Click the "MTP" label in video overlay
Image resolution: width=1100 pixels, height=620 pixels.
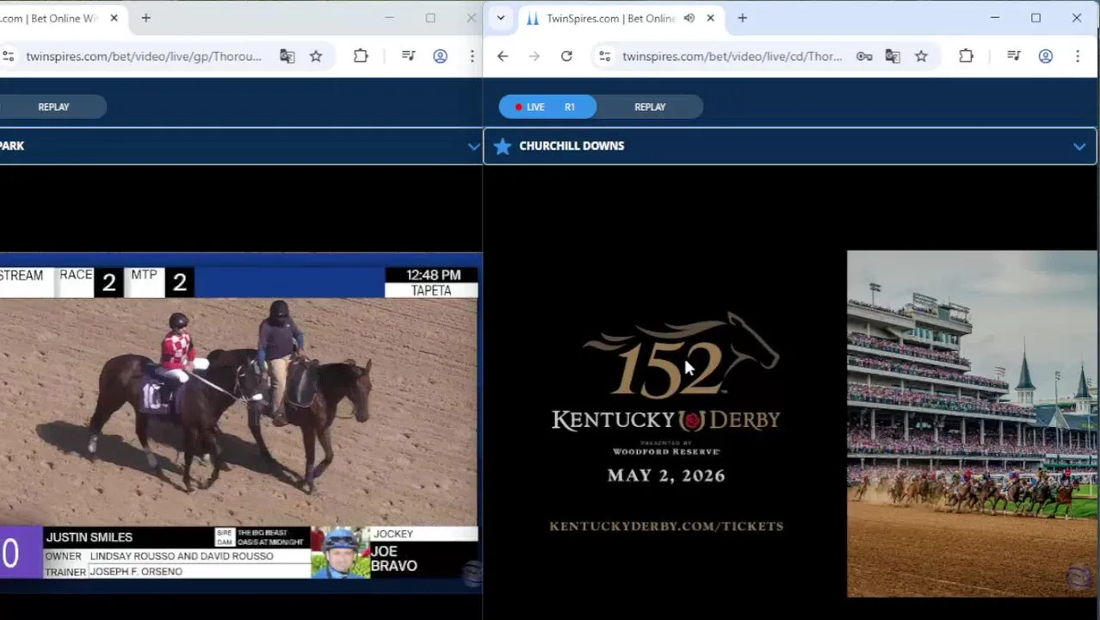[x=144, y=275]
